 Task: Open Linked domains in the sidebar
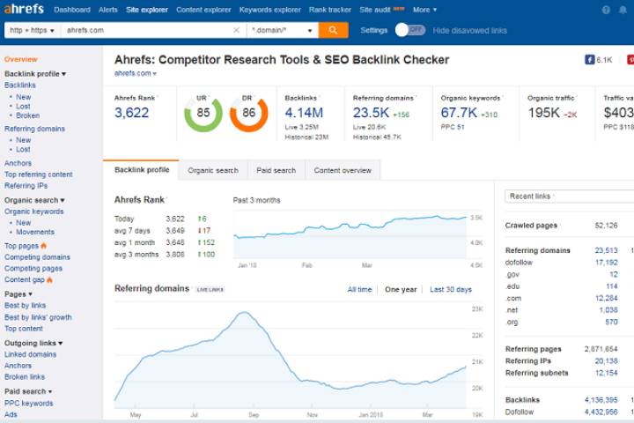(x=30, y=354)
